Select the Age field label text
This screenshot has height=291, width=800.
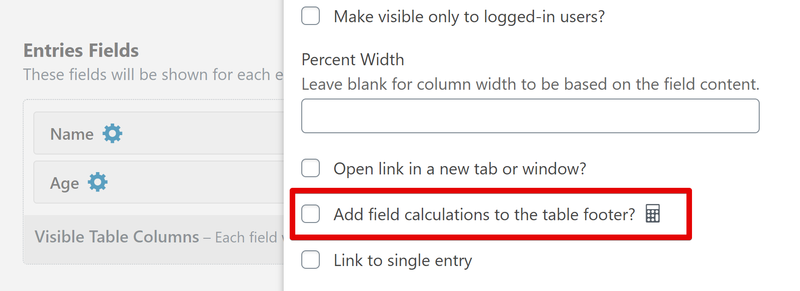click(x=64, y=183)
